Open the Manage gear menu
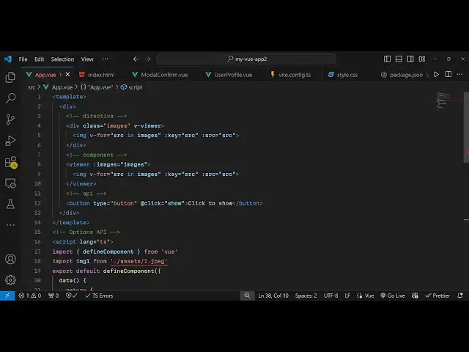469x352 pixels. click(x=10, y=280)
